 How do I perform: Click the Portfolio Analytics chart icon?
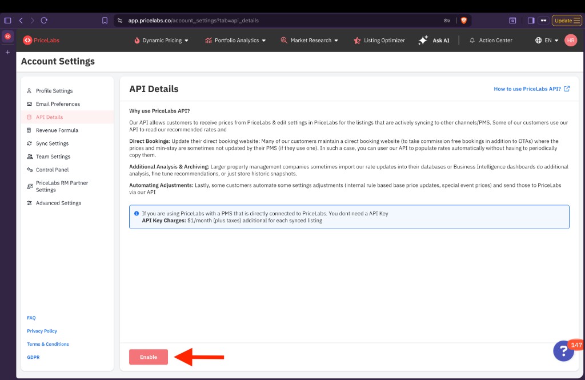(208, 41)
